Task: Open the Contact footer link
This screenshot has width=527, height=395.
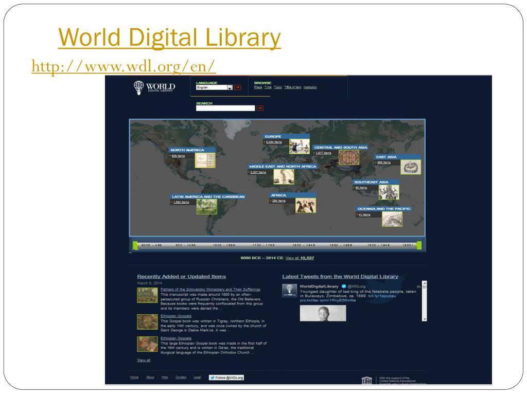Action: 181,377
